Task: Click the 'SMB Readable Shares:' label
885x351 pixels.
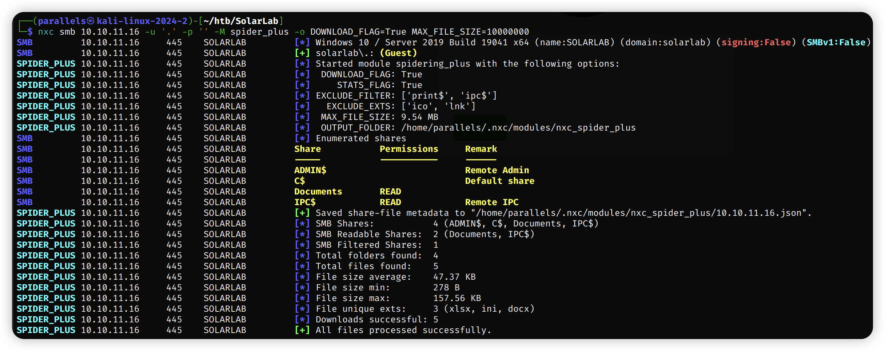Action: tap(369, 234)
